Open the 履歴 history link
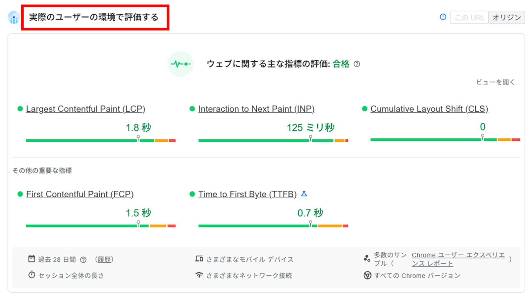Screen dimensions: 530x296 point(104,260)
